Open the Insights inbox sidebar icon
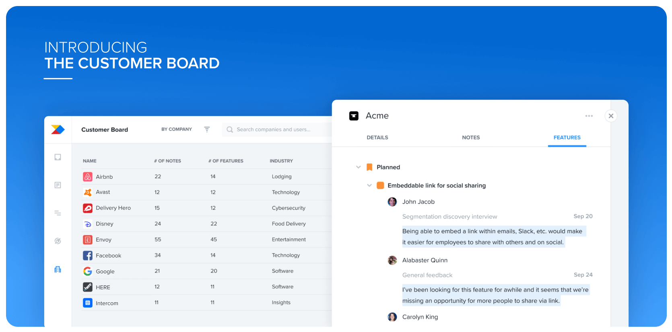The image size is (672, 332). 58,157
